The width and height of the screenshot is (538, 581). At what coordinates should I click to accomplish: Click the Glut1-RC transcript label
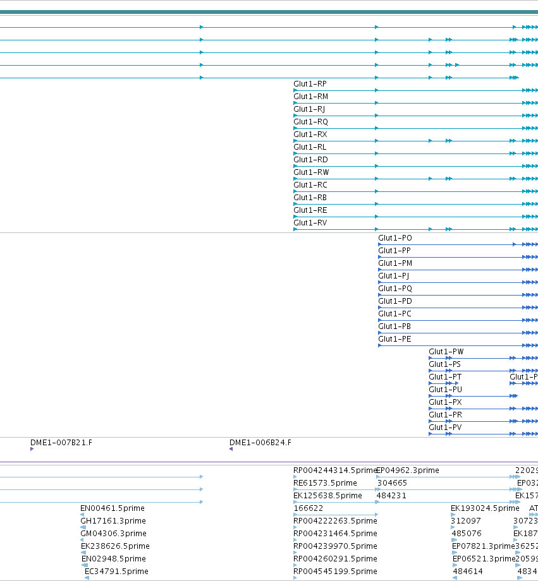click(x=310, y=185)
